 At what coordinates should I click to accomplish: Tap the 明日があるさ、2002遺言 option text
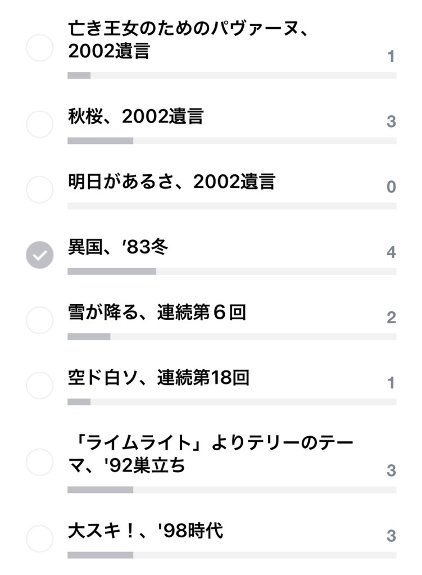tap(171, 182)
